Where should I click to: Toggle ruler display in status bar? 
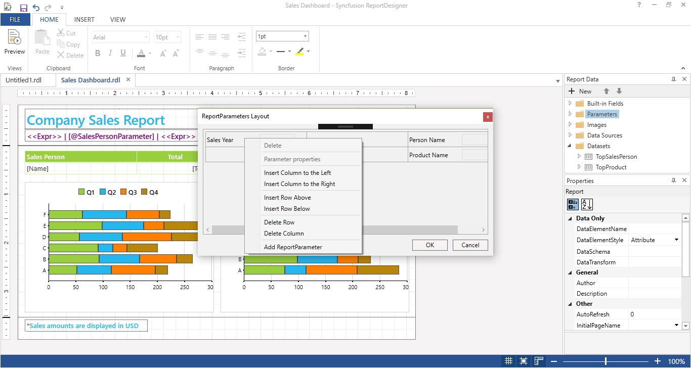point(539,361)
